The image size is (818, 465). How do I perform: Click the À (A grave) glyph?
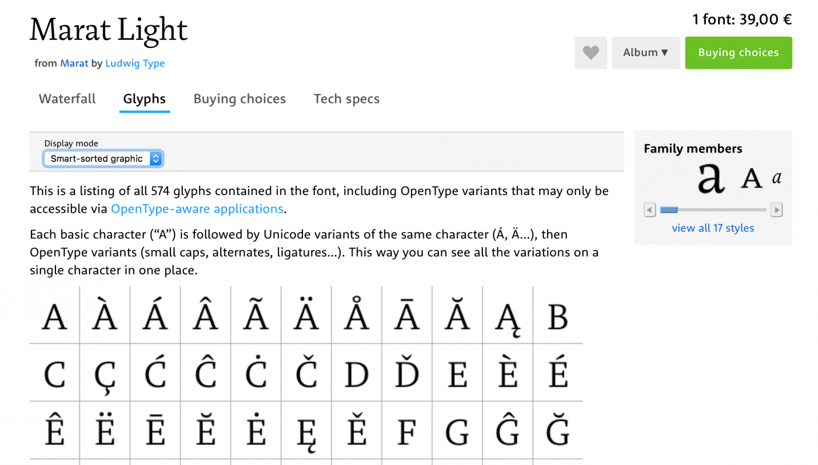coord(105,315)
